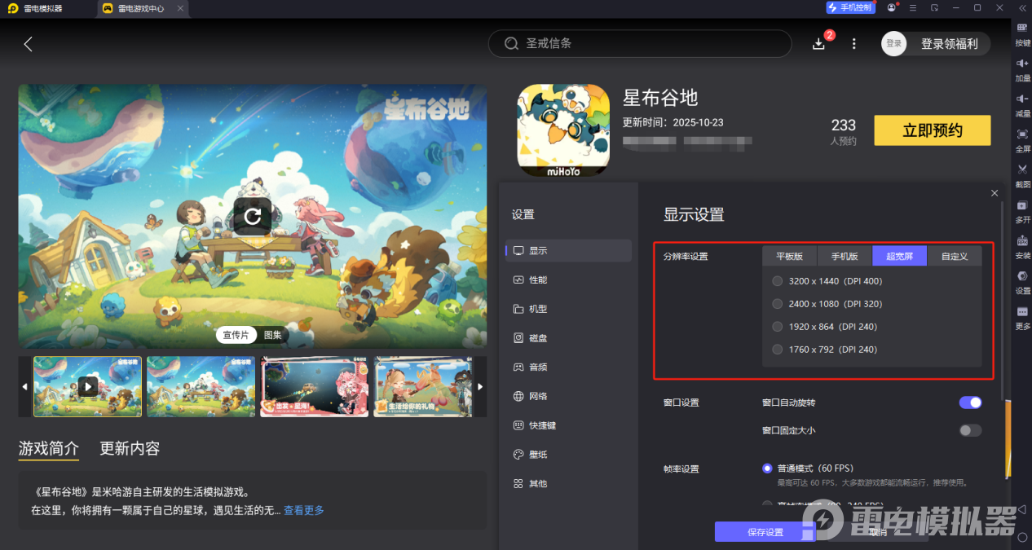Open the 截图 screenshot tool in right sidebar
The width and height of the screenshot is (1032, 550).
pos(1022,174)
